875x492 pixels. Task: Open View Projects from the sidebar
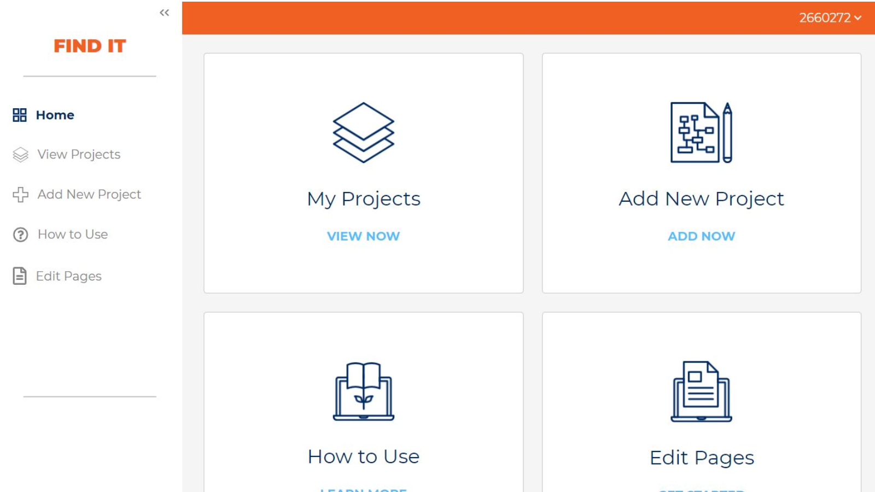79,155
